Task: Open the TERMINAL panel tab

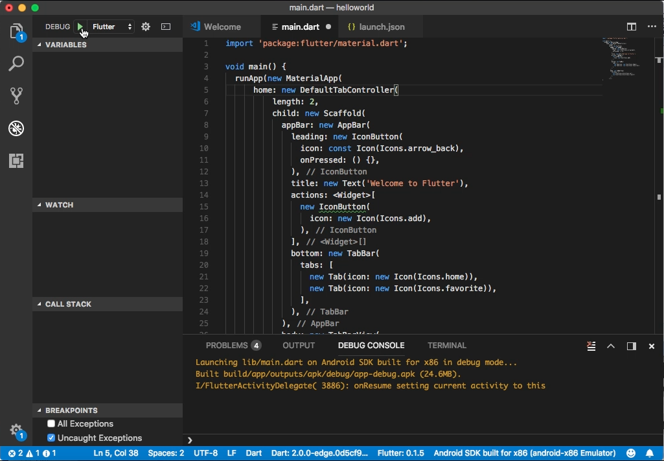Action: [447, 346]
